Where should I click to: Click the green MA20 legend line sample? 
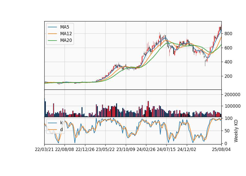pyautogui.click(x=52, y=41)
